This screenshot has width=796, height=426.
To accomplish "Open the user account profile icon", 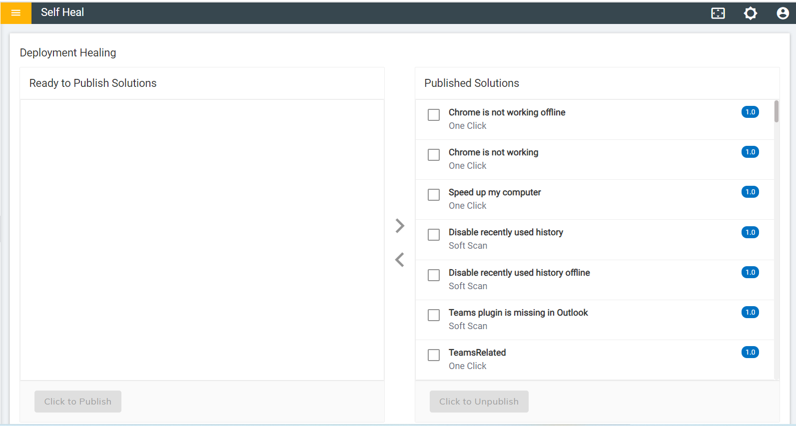I will [783, 13].
